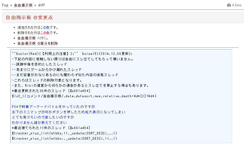245x146 pixels.
Task: Select the line mentioning スレッドの削除対象
Action: click(x=47, y=80)
